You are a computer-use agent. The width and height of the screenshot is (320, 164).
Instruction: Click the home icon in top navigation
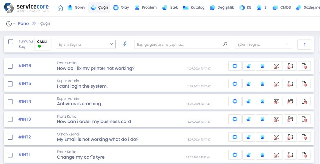pyautogui.click(x=60, y=8)
